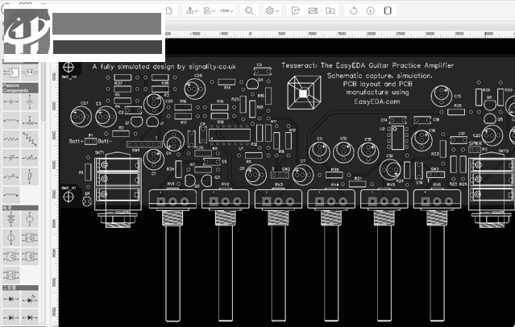Image resolution: width=515 pixels, height=327 pixels.
Task: Select the standard diode symbol beside the LED
Action: point(10,299)
